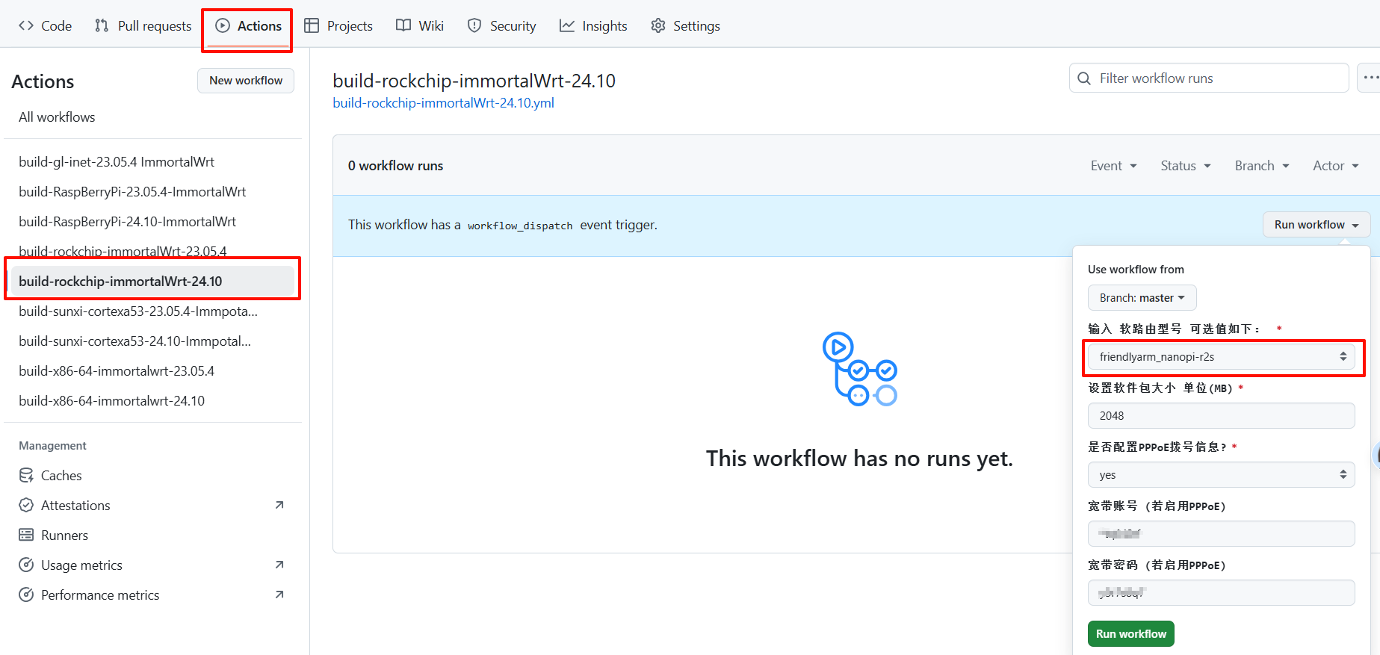The image size is (1380, 655).
Task: Open the repository Settings tab
Action: 685,25
